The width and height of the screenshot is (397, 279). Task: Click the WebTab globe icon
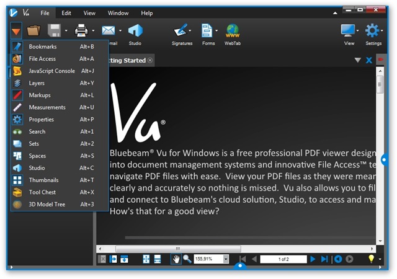(233, 30)
